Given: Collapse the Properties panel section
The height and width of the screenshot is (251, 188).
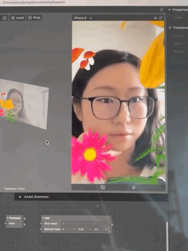Looking at the screenshot, I should coord(169,10).
